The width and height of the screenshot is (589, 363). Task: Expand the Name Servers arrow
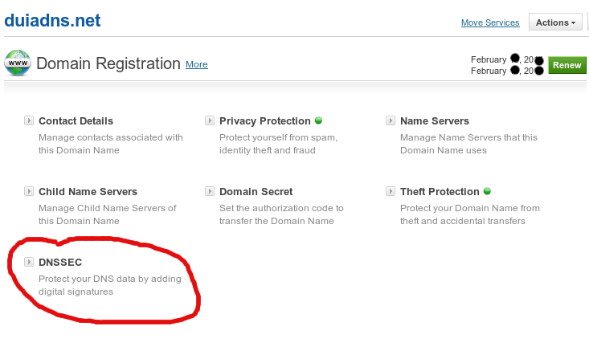(391, 120)
